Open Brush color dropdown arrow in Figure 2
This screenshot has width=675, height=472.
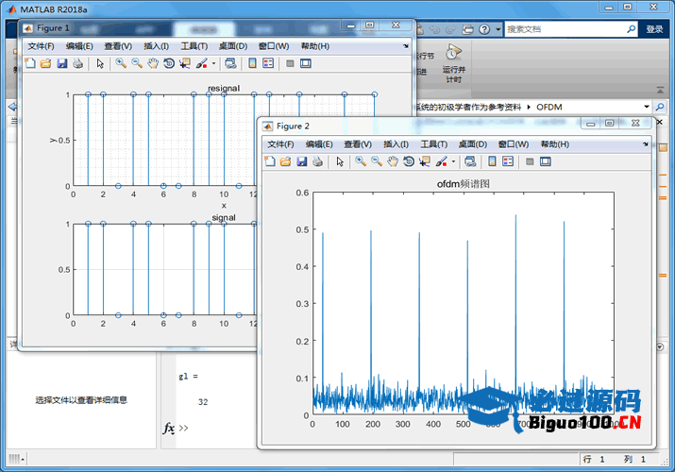(452, 162)
